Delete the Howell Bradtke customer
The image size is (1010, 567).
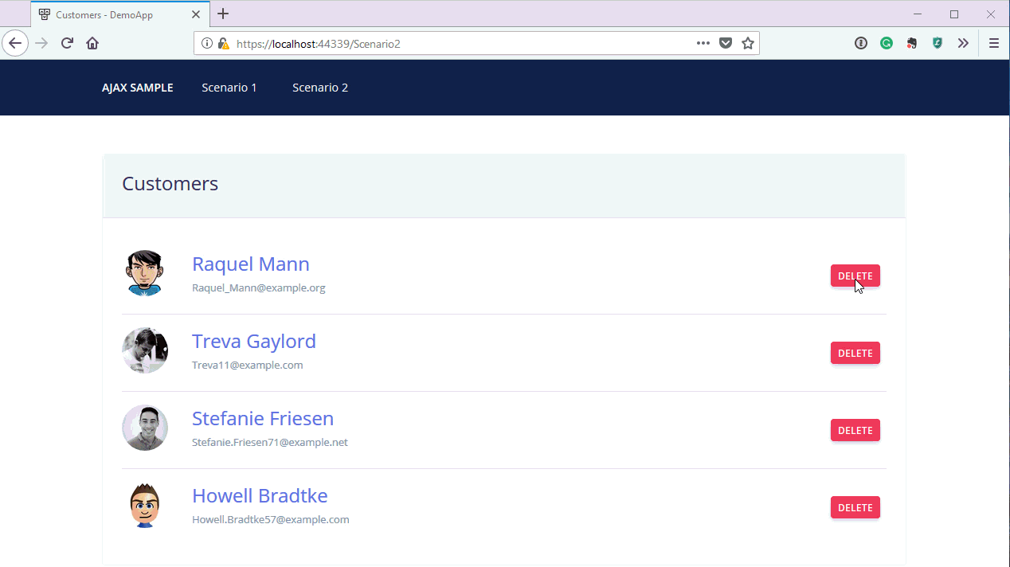[855, 507]
